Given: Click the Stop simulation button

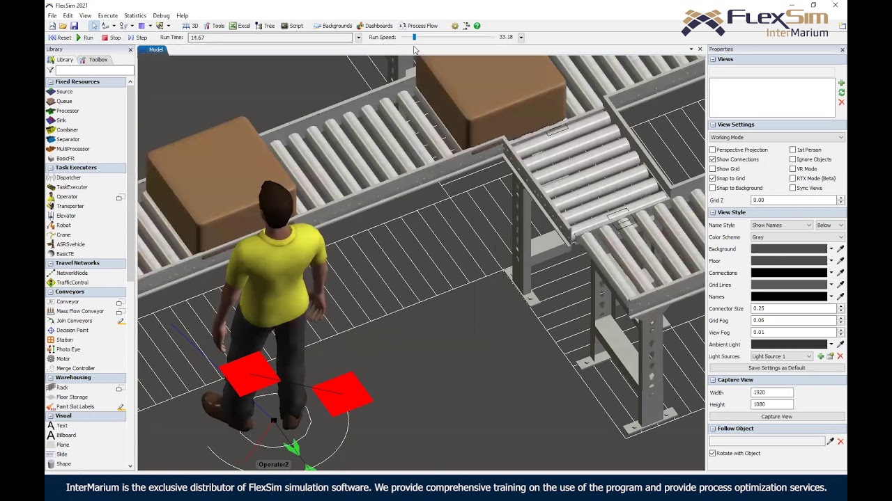Looking at the screenshot, I should [111, 38].
